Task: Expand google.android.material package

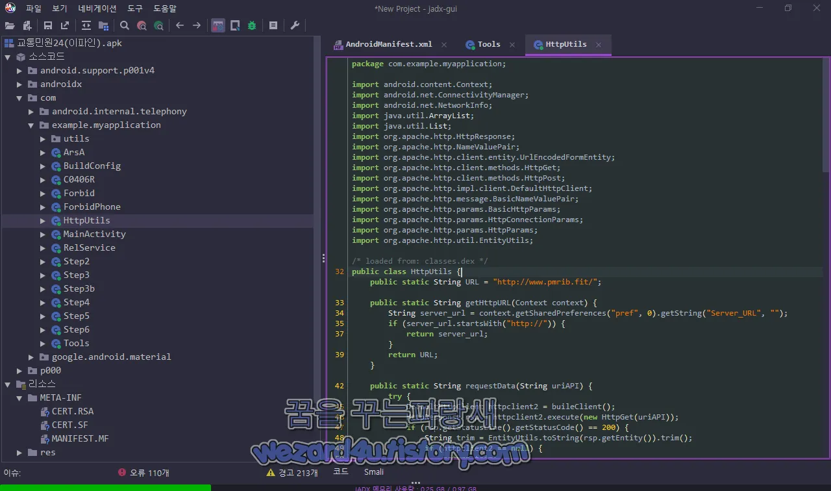Action: 31,357
